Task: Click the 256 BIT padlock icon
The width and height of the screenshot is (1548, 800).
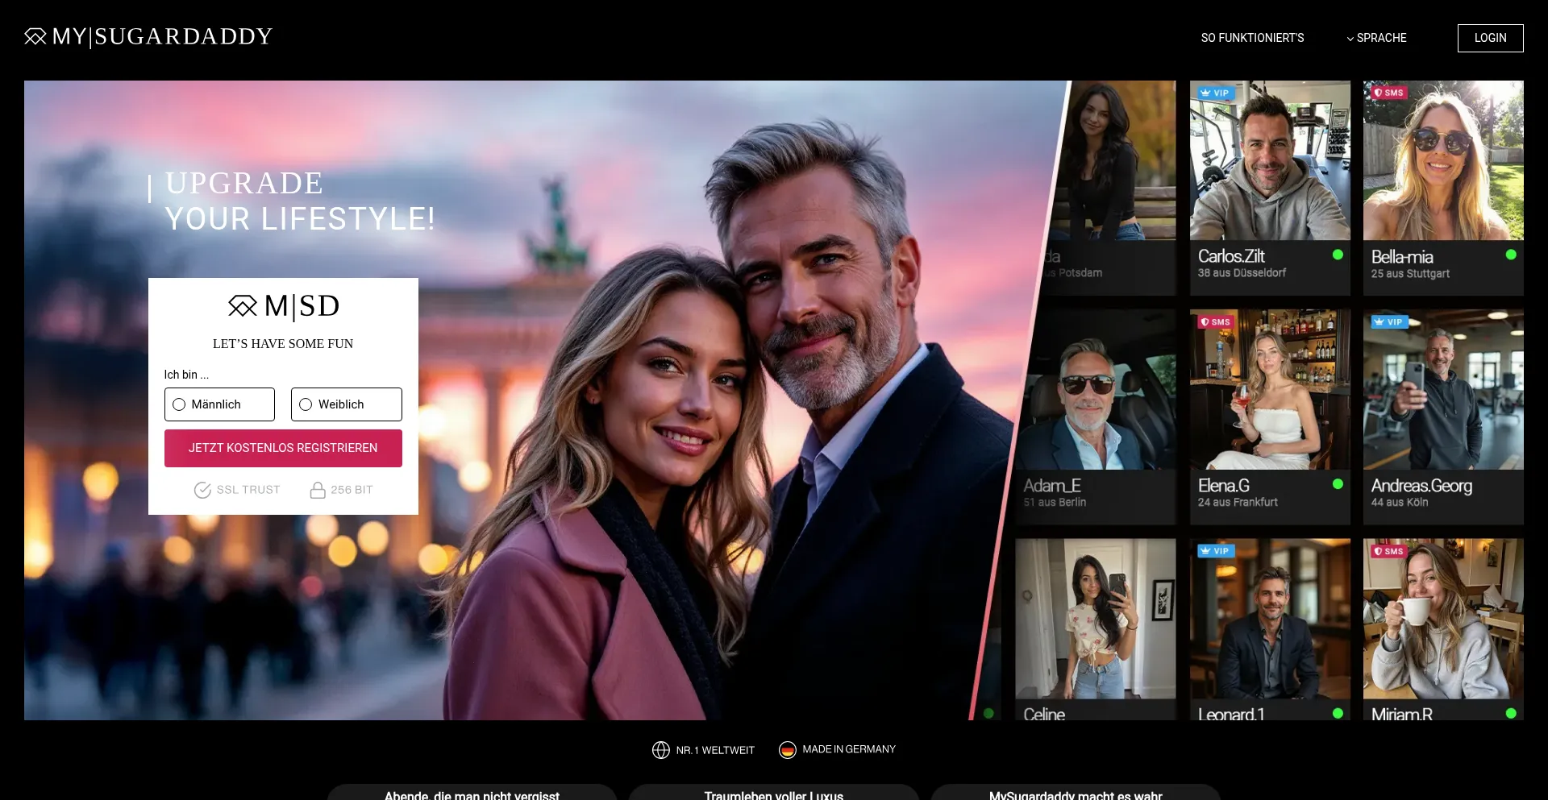Action: (318, 490)
